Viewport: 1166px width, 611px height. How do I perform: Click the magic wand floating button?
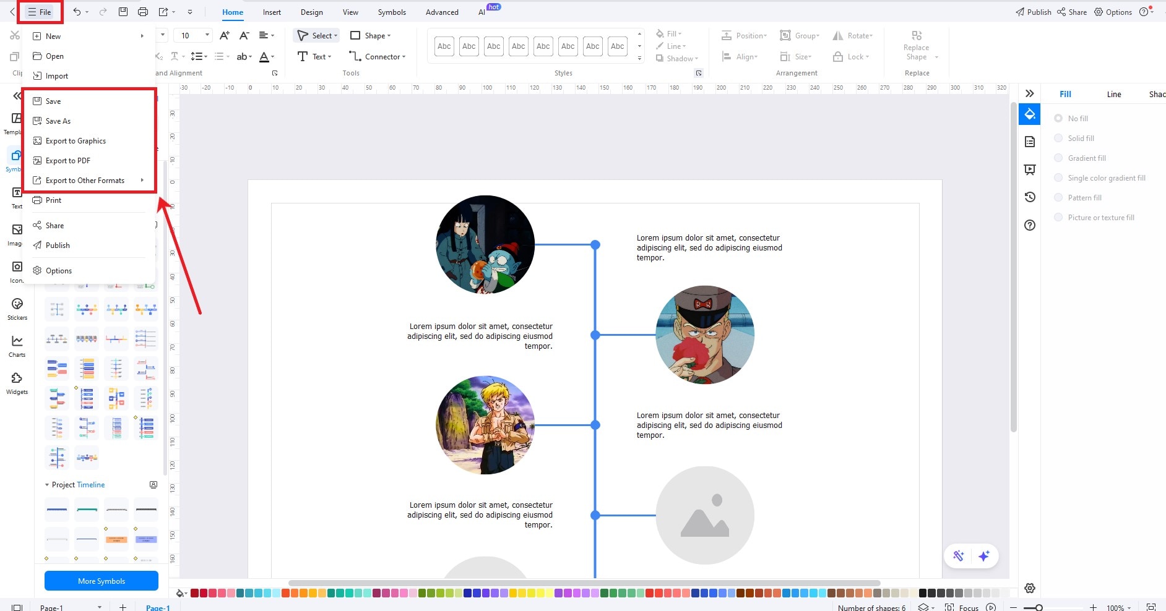[x=959, y=556]
